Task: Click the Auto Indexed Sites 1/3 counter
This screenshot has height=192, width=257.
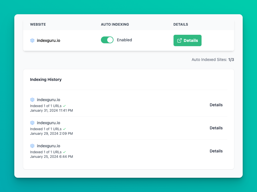Action: pos(213,60)
